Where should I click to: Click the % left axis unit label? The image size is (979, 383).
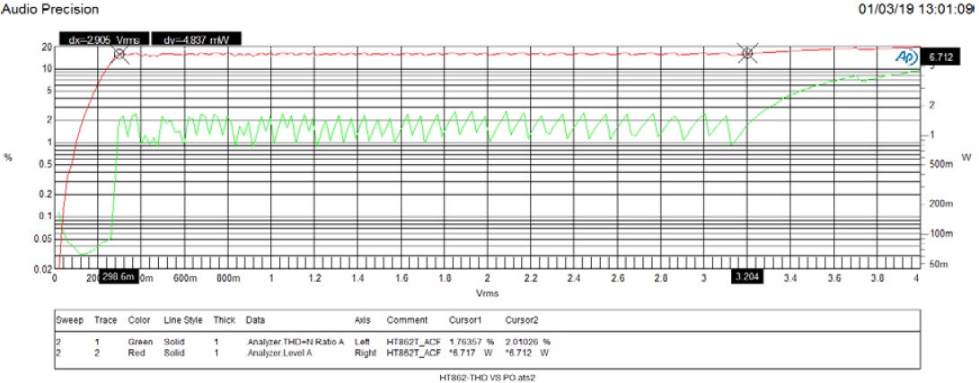pyautogui.click(x=8, y=158)
